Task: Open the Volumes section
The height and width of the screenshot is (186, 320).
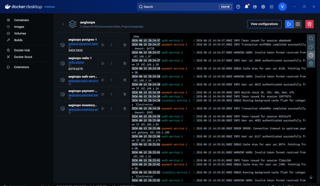Action: coord(20,33)
